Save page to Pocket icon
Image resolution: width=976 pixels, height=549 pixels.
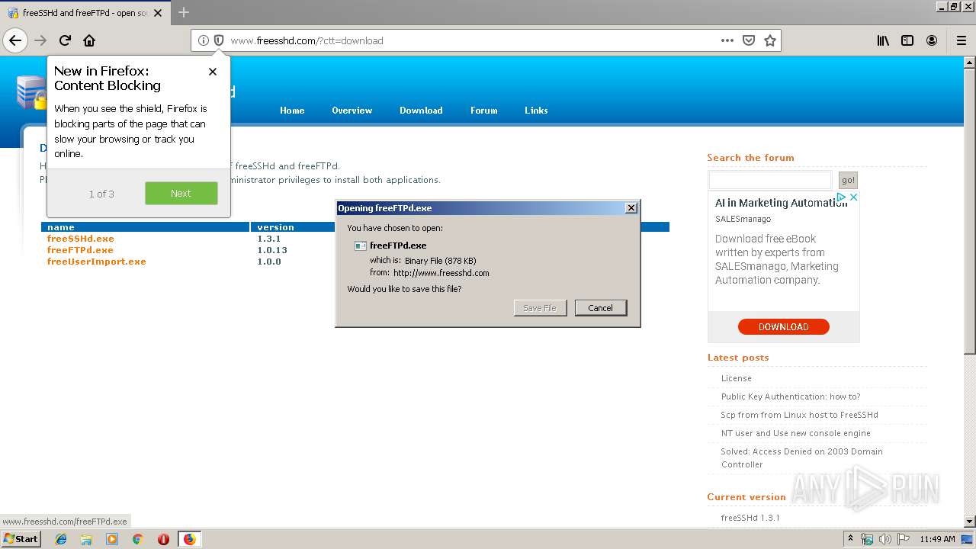tap(749, 40)
